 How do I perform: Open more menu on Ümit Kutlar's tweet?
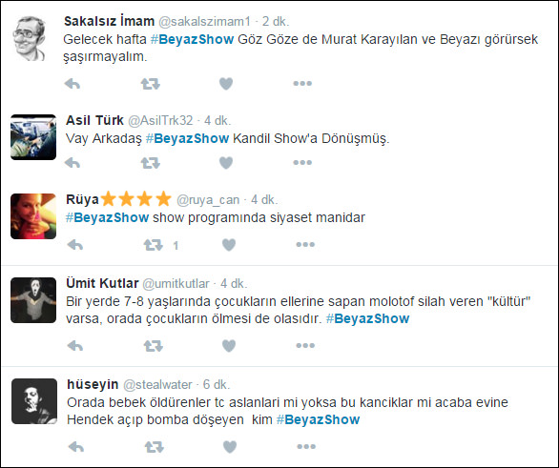pyautogui.click(x=305, y=345)
